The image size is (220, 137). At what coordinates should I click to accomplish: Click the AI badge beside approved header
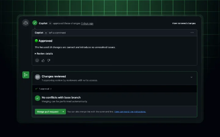pyautogui.click(x=50, y=23)
